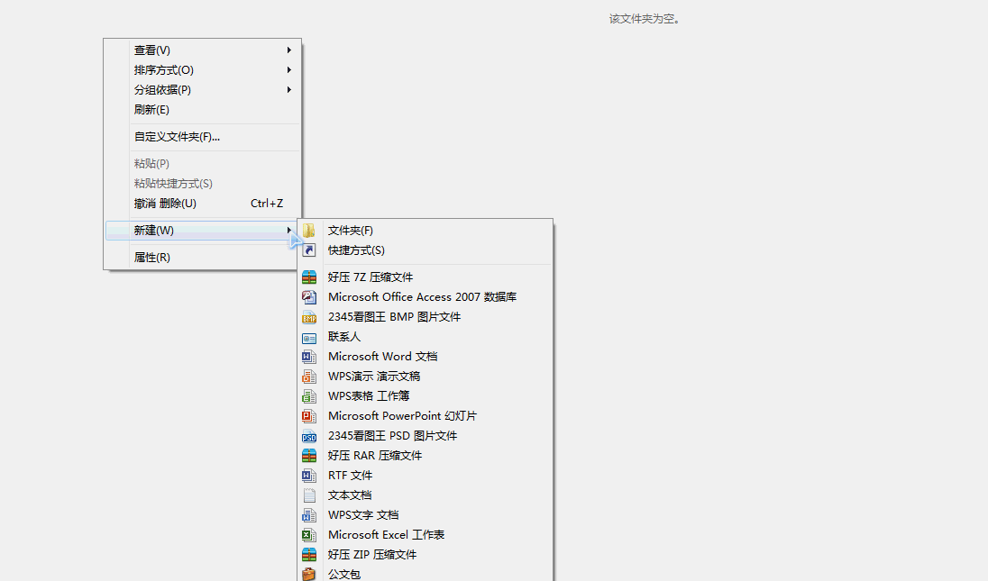
Task: Click the green WPS表格 workbook icon
Action: tap(308, 396)
